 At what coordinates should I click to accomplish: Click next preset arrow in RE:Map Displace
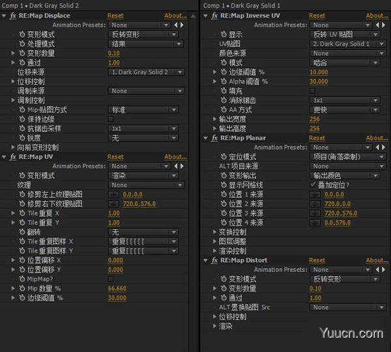(182, 25)
